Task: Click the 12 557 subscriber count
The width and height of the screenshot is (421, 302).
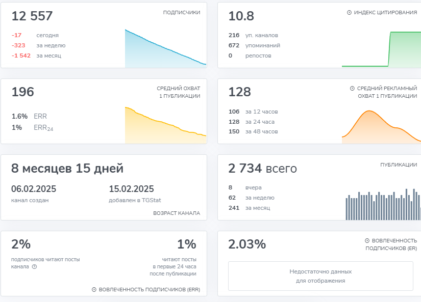Action: pyautogui.click(x=32, y=16)
